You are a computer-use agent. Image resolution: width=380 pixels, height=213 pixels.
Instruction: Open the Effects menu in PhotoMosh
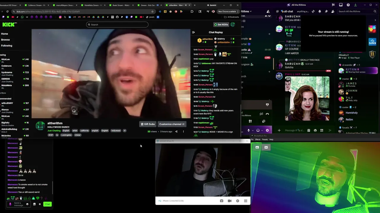click(x=258, y=140)
